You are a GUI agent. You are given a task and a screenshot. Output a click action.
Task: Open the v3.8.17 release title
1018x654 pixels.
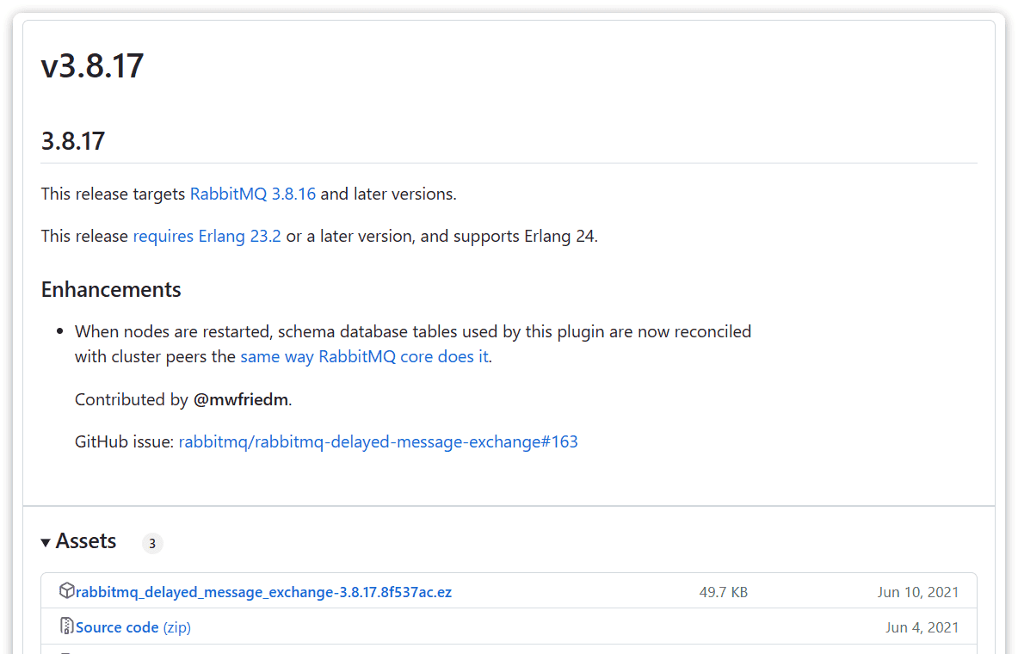click(x=92, y=65)
